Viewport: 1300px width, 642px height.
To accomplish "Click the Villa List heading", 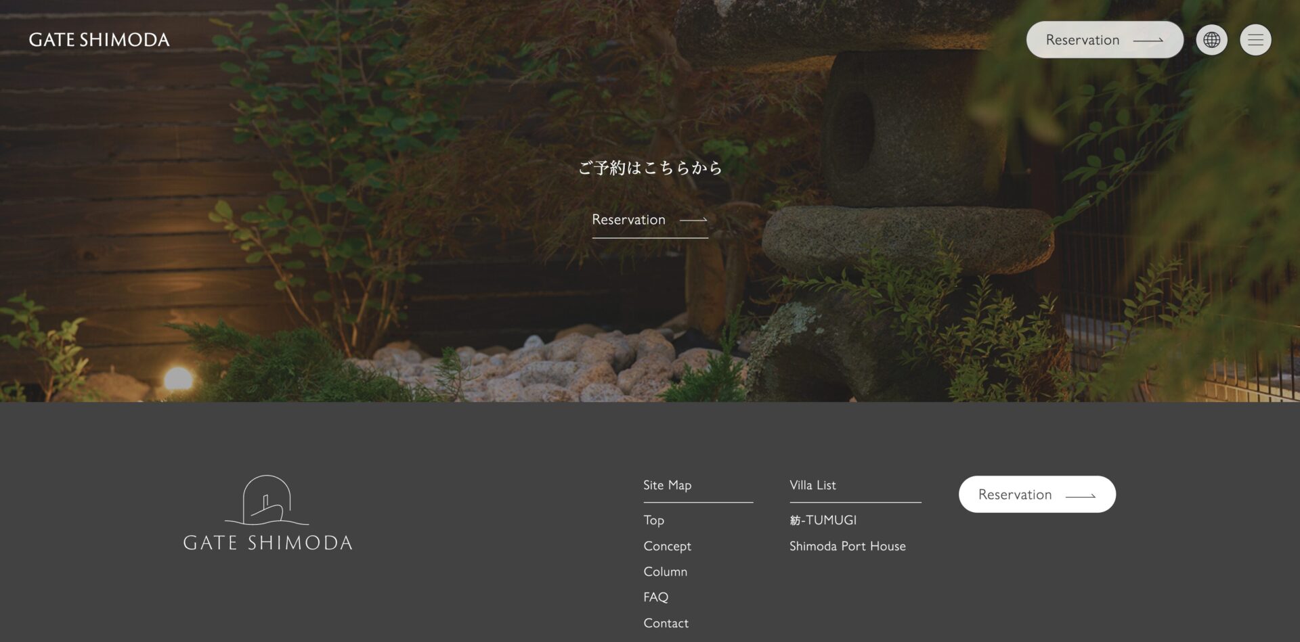I will tap(812, 485).
